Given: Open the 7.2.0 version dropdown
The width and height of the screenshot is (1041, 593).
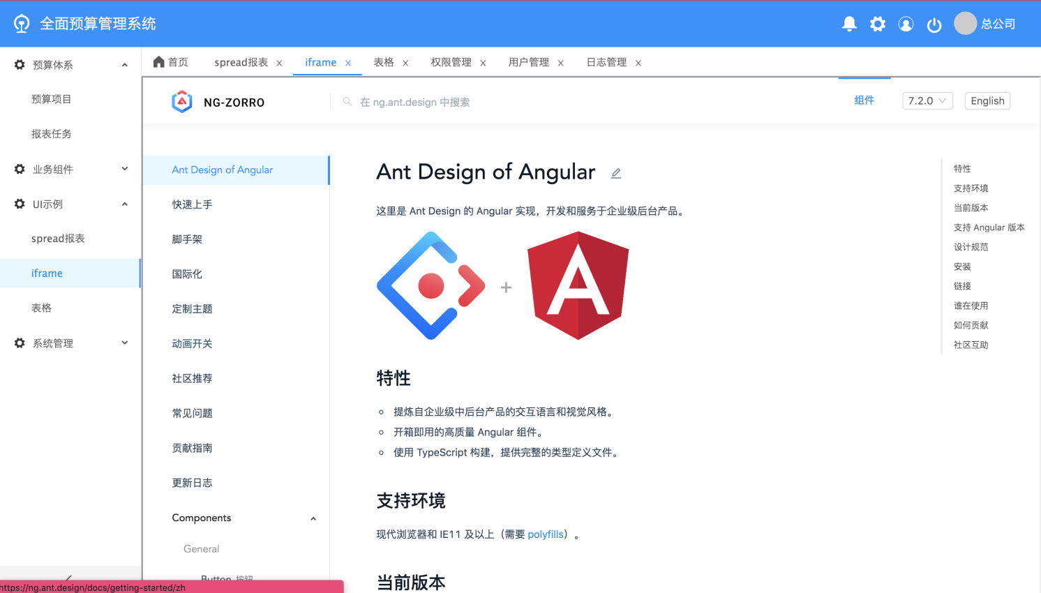Looking at the screenshot, I should pos(927,100).
